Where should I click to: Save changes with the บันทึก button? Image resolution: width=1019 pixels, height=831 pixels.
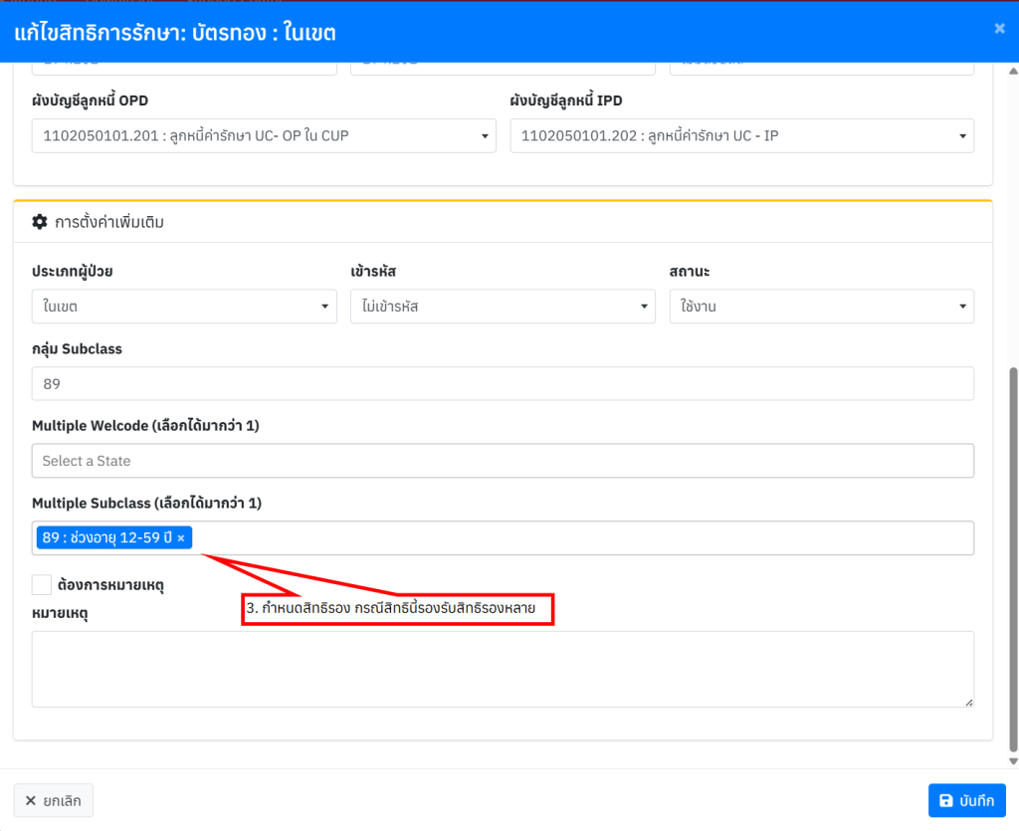coord(966,800)
